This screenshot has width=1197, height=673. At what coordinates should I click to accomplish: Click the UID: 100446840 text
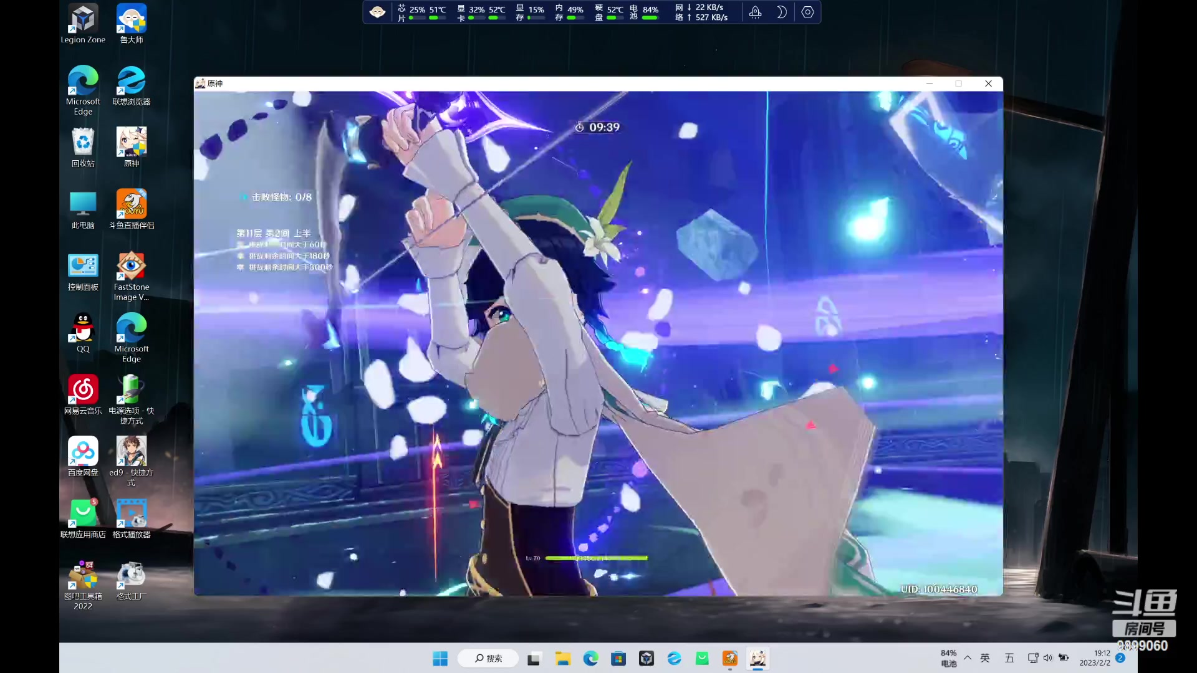939,589
